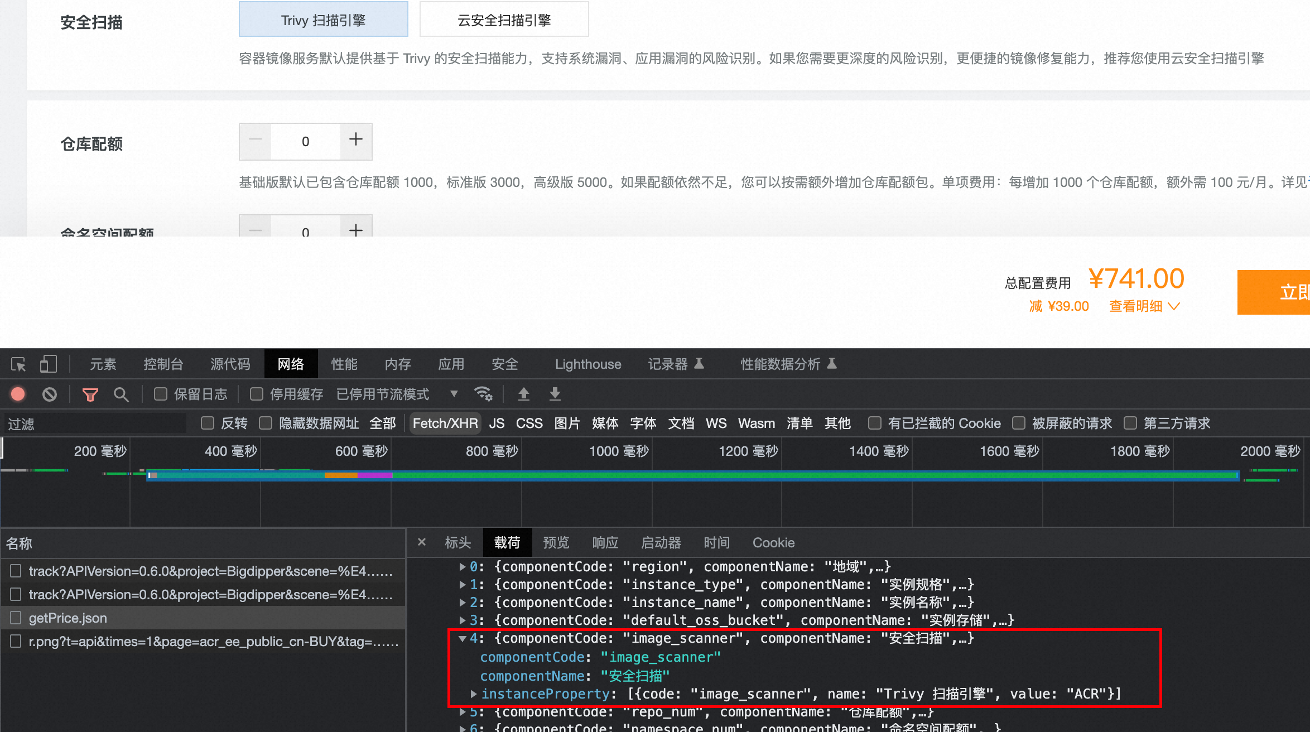Select first track?APIVersion request row
1310x732 pixels.
point(203,571)
